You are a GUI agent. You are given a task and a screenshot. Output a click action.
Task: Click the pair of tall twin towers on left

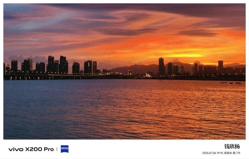58,65
